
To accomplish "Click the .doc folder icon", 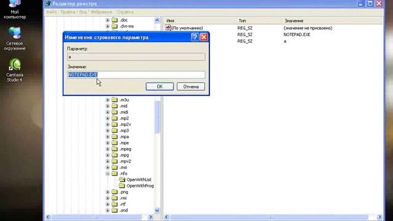I will pos(115,20).
